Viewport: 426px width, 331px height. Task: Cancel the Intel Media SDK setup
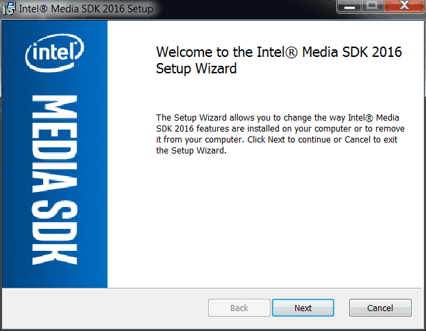pos(380,308)
